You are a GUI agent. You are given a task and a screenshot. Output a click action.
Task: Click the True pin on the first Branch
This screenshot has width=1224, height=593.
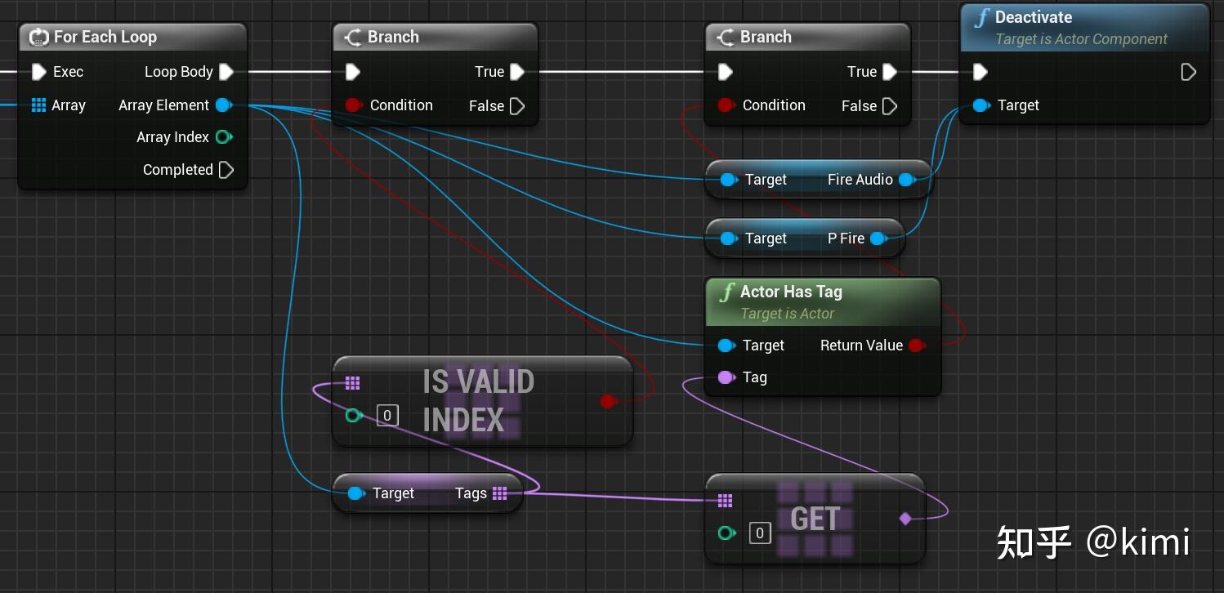518,72
